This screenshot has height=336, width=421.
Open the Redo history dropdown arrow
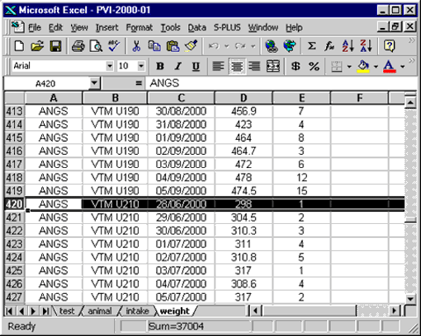coord(253,46)
